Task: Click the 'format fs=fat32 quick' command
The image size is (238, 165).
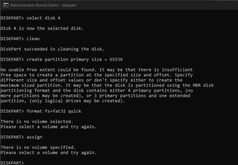Action: tap(54, 111)
